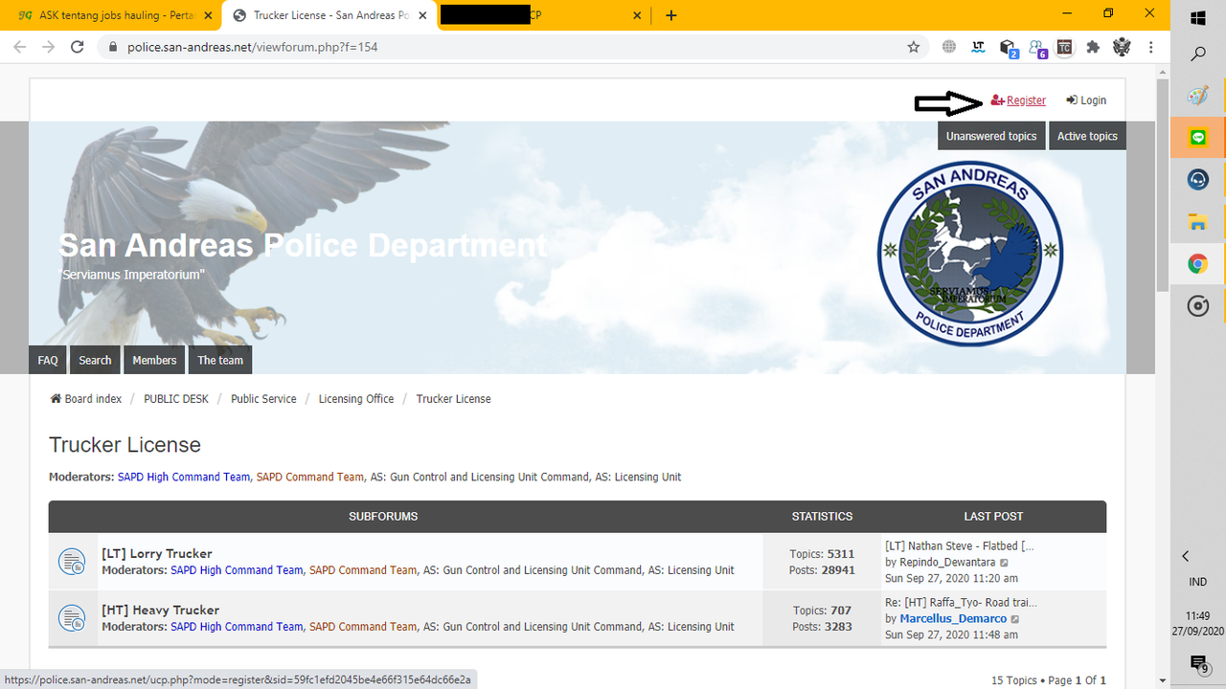Viewport: 1226px width, 689px height.
Task: Open the Paint app on the taskbar
Action: [x=1197, y=96]
